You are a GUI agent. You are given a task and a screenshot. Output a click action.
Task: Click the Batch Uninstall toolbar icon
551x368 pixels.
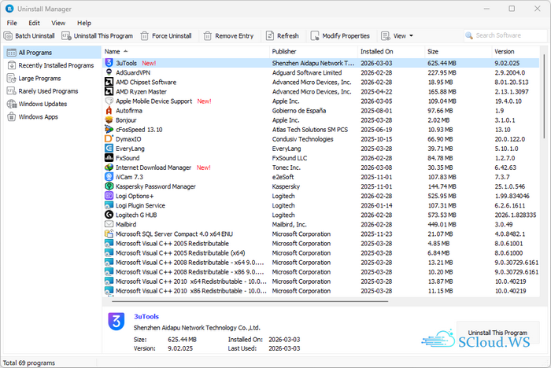coord(9,35)
